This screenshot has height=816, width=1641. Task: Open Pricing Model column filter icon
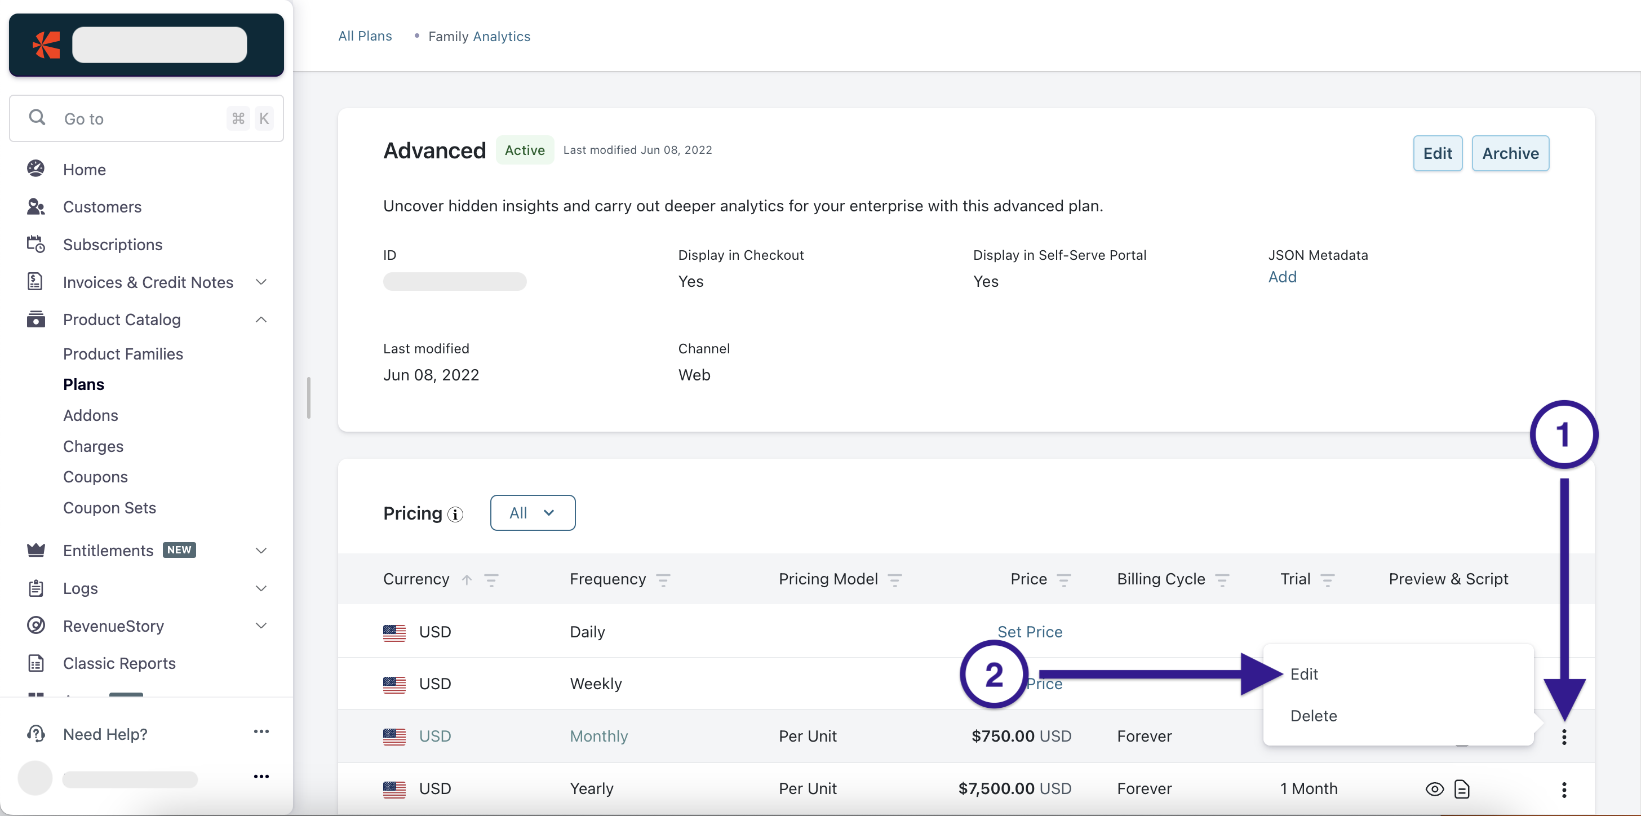[894, 580]
